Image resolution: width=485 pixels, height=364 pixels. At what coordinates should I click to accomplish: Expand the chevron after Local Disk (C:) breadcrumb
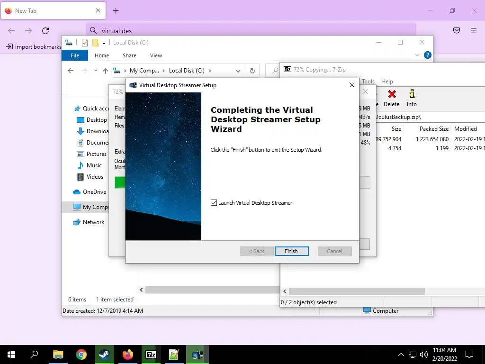[210, 71]
